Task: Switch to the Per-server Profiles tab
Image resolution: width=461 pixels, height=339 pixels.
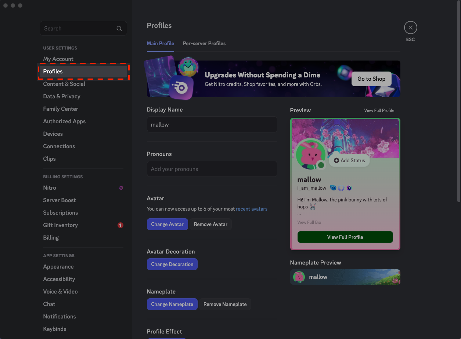Action: click(204, 43)
